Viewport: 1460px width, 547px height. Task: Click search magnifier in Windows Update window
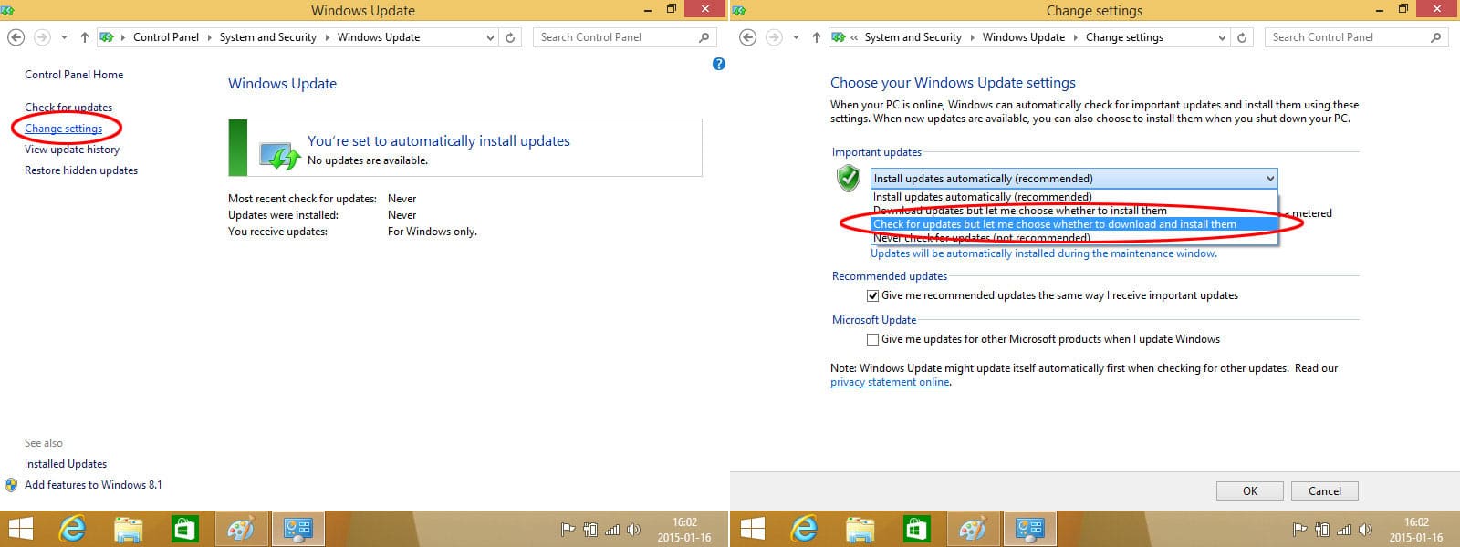(704, 37)
